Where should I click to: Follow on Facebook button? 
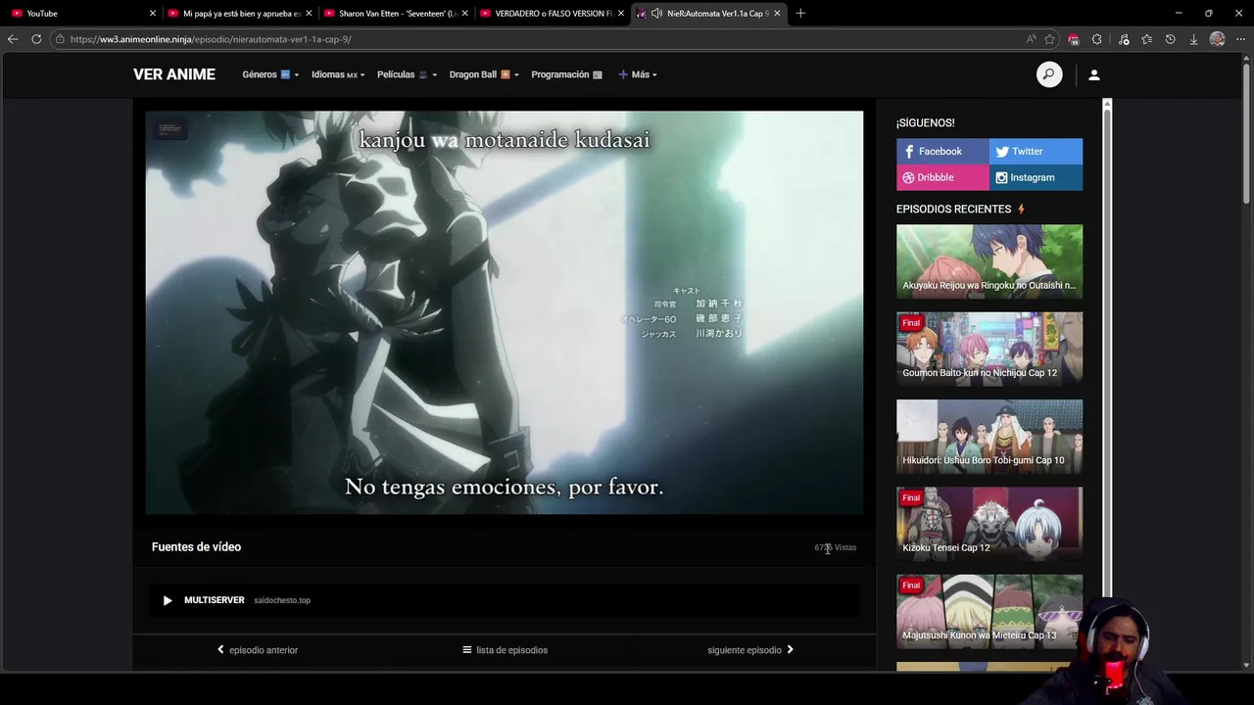(x=942, y=151)
